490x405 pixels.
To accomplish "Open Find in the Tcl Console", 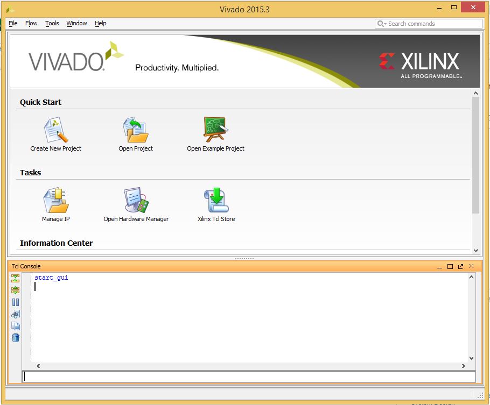I will pos(15,314).
